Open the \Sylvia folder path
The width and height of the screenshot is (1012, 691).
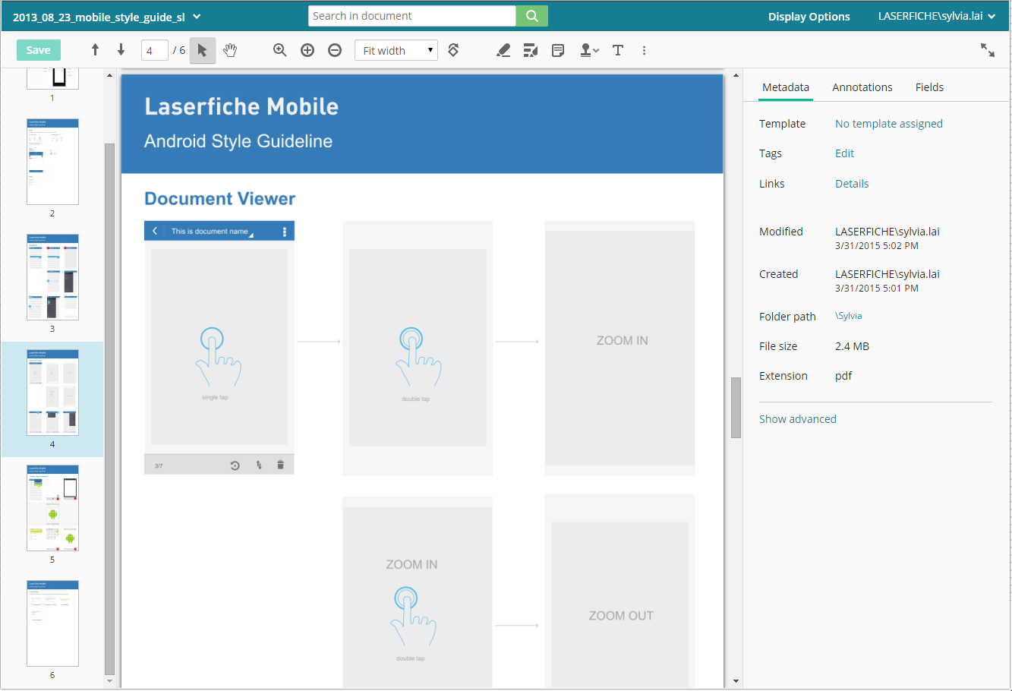pyautogui.click(x=849, y=316)
